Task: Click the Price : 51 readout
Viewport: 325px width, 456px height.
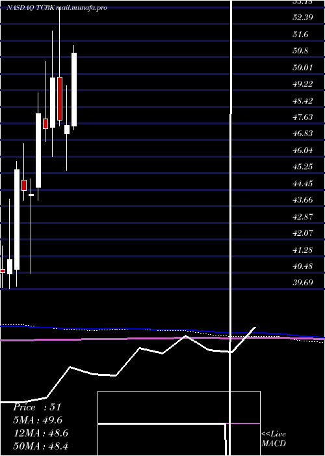Action: click(37, 407)
